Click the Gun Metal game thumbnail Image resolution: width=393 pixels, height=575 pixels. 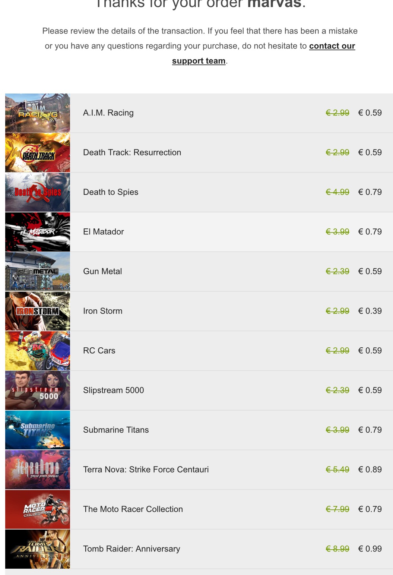tap(38, 272)
